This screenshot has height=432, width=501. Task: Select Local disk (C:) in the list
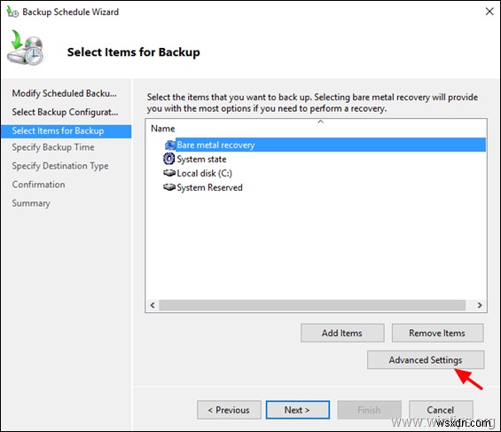[204, 173]
